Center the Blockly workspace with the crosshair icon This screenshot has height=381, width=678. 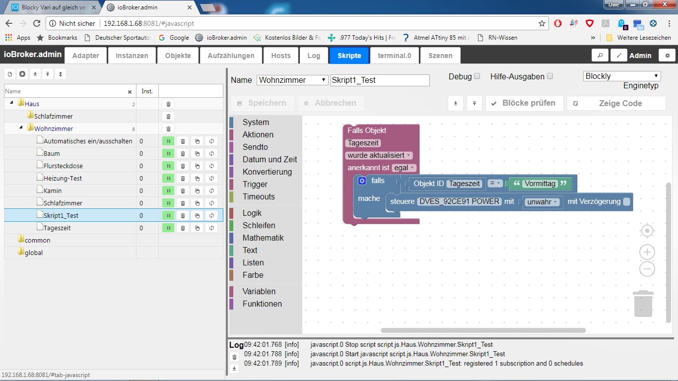(x=647, y=231)
